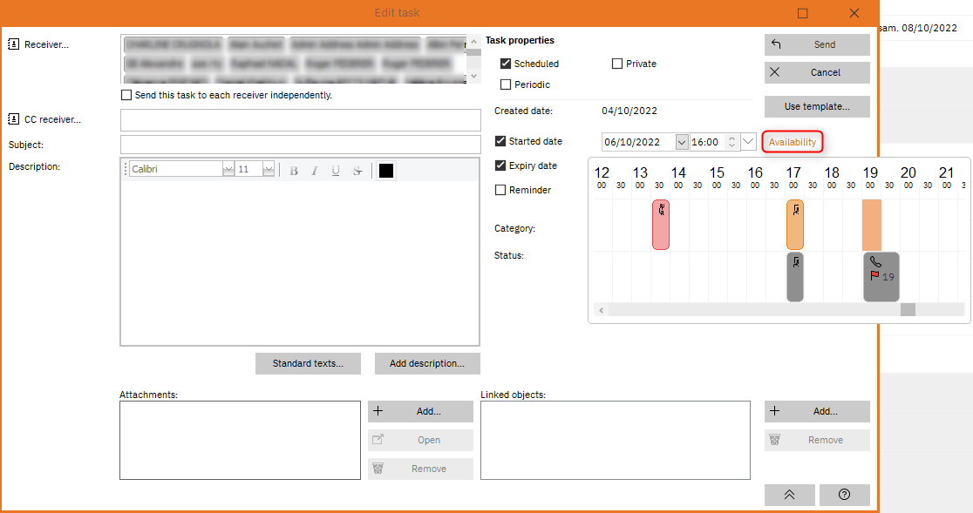This screenshot has width=973, height=513.
Task: Toggle strikethrough formatting in description toolbar
Action: point(357,171)
